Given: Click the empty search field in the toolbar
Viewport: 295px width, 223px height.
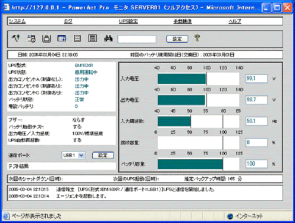Looking at the screenshot, I should tap(137, 39).
